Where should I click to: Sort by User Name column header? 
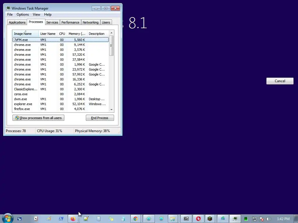(x=48, y=34)
